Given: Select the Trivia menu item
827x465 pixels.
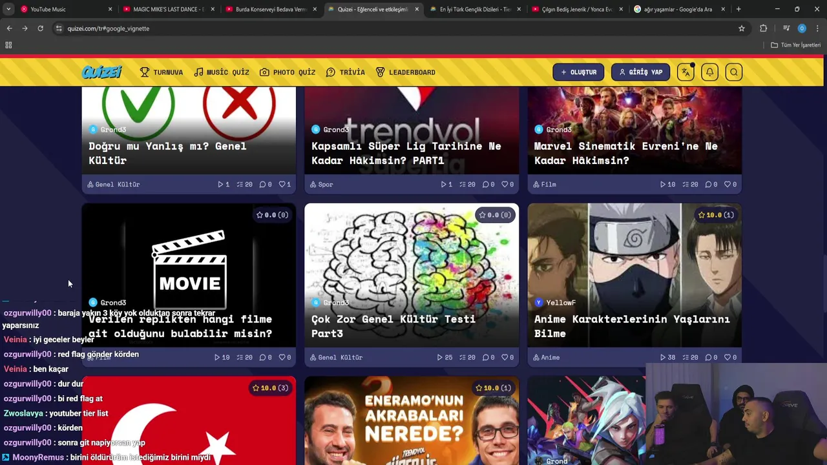Looking at the screenshot, I should [x=346, y=72].
